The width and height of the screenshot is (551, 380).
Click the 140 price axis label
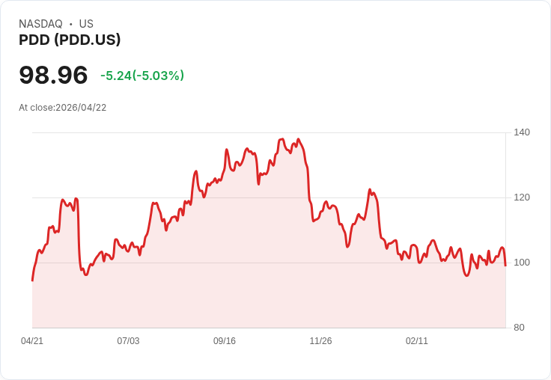tap(522, 132)
